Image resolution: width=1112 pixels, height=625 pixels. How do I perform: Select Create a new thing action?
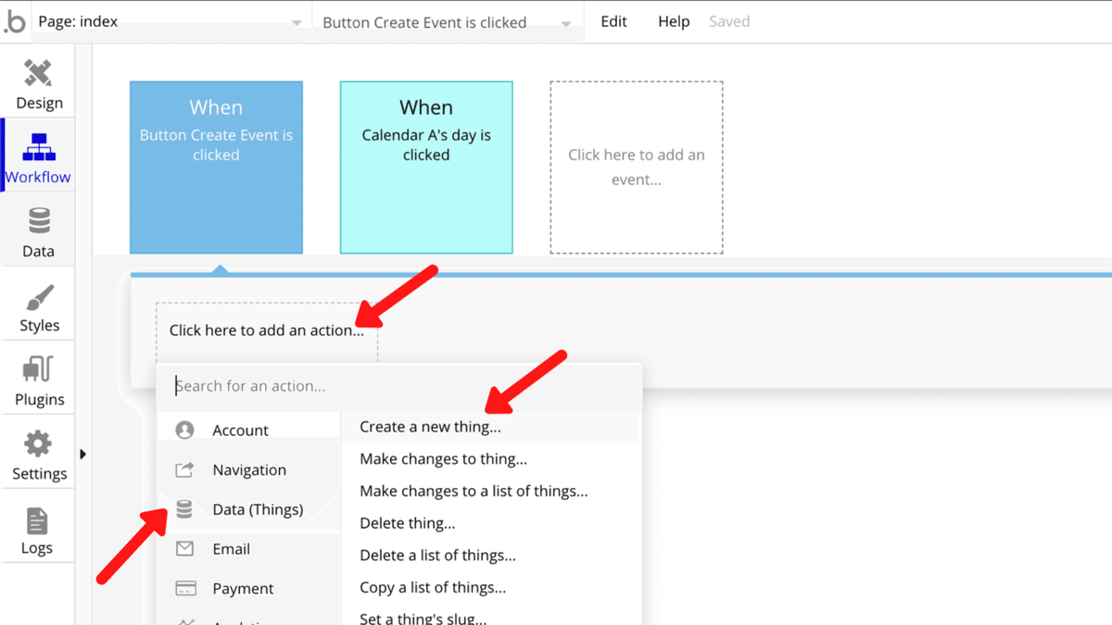491,427
